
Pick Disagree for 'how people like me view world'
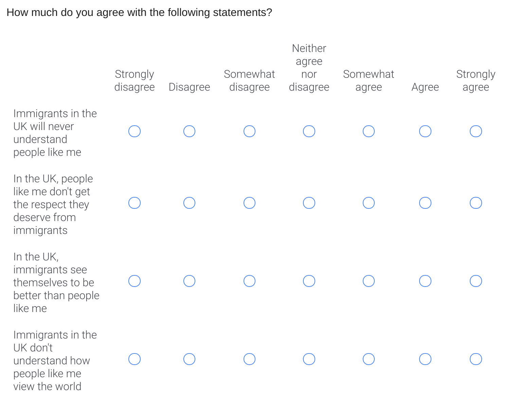(x=189, y=359)
